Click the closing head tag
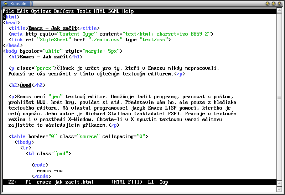This screenshot has height=195, width=285. (x=13, y=46)
